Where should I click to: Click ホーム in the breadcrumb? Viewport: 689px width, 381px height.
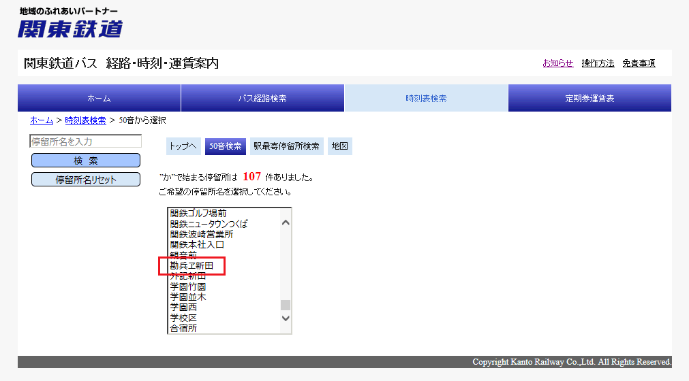tap(42, 120)
